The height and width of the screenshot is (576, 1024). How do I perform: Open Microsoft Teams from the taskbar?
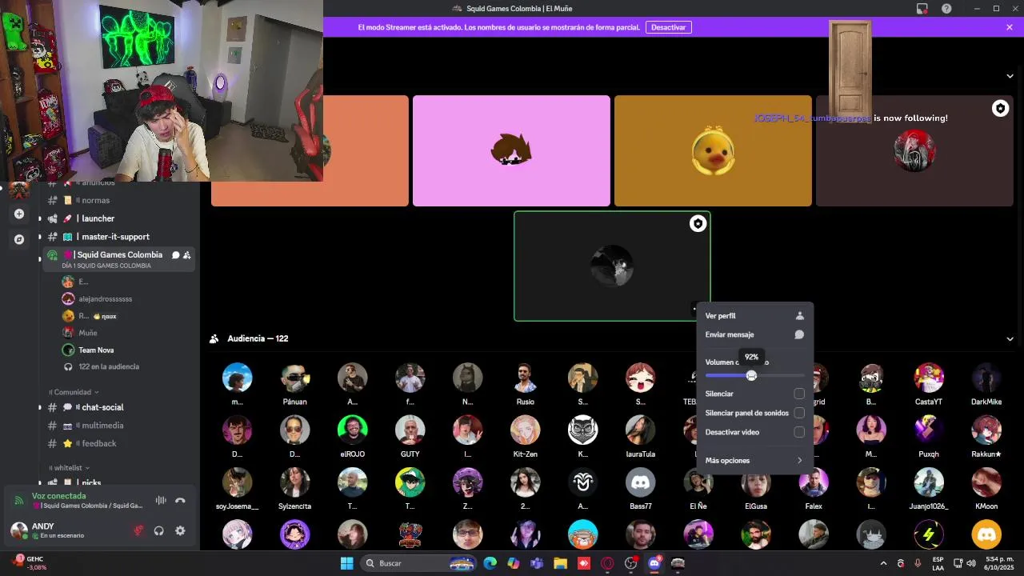click(x=537, y=563)
